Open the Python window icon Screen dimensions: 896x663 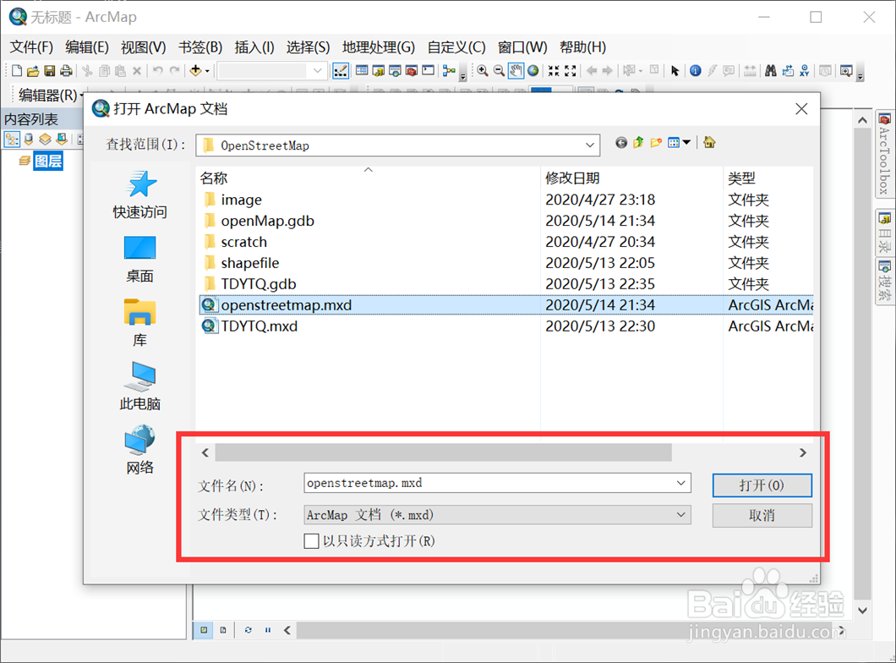(429, 70)
